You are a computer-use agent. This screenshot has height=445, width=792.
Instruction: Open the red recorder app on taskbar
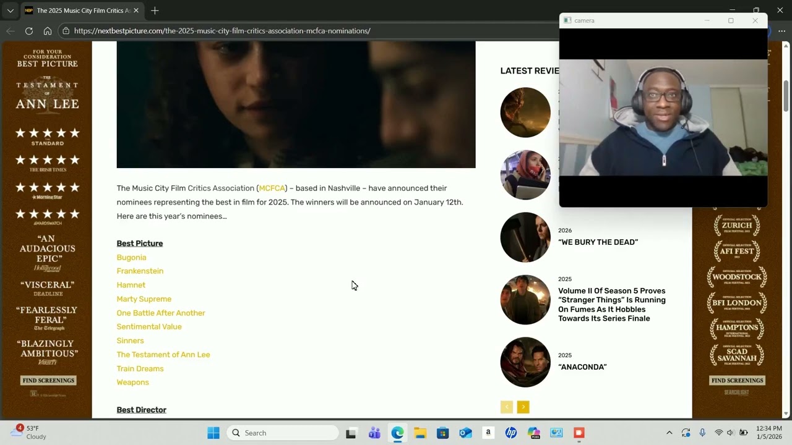pyautogui.click(x=579, y=433)
